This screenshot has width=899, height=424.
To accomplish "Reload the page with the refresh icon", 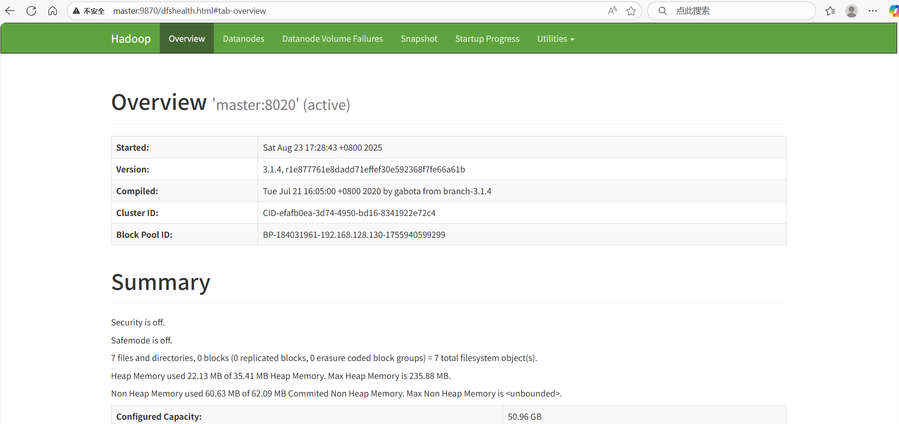I will 31,11.
